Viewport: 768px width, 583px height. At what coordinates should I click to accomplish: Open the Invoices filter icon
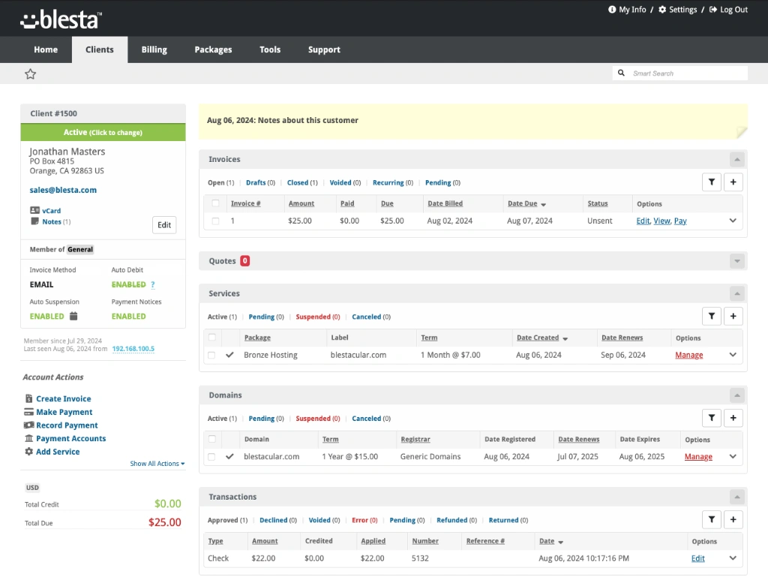click(711, 182)
